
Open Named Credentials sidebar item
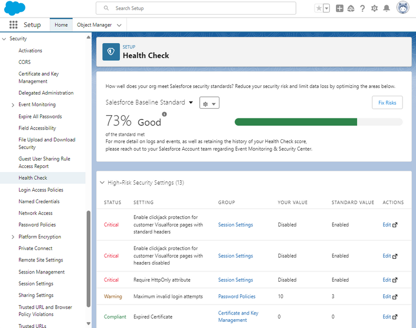click(x=39, y=202)
